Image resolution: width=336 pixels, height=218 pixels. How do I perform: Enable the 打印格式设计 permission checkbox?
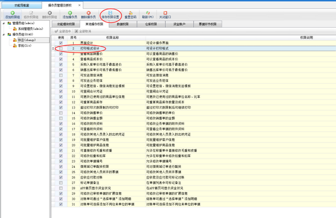coord(61,49)
